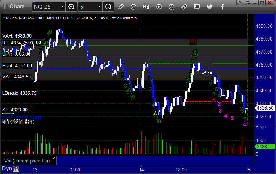The image size is (276, 174).
Task: Share chart via Facebook icon
Action: [222, 7]
